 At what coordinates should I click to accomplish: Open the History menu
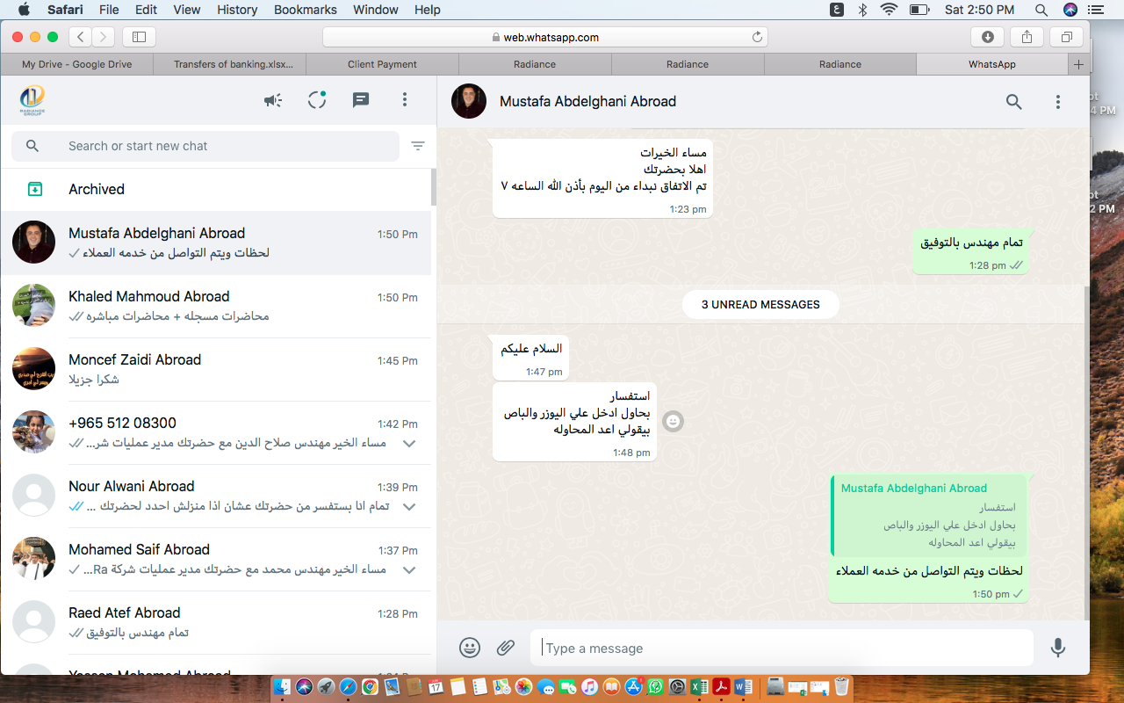tap(236, 10)
